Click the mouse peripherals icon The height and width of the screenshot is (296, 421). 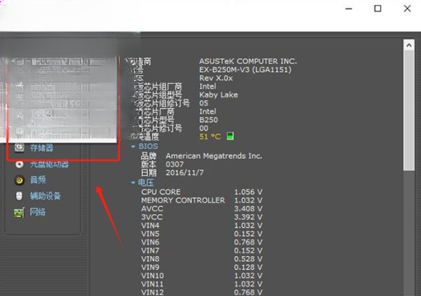click(x=19, y=196)
